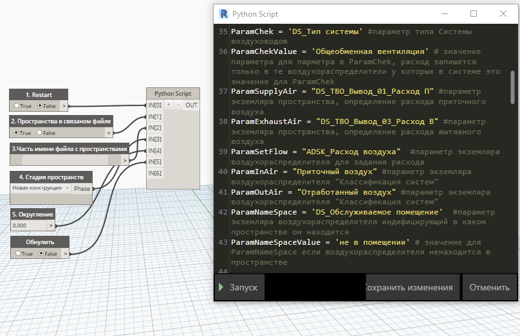
Task: Click output port of 5. Округление node
Action: coord(51,225)
